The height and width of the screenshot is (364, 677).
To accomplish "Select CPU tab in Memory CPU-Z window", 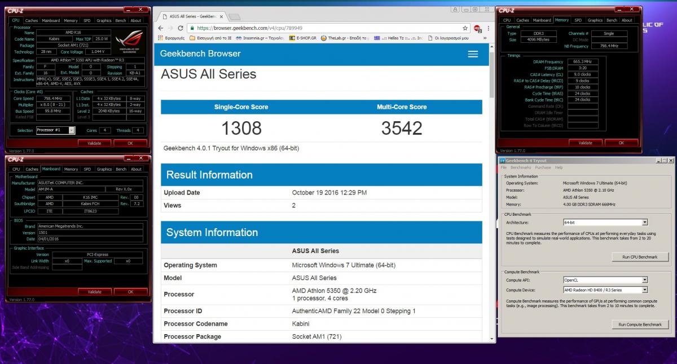I will coord(507,20).
